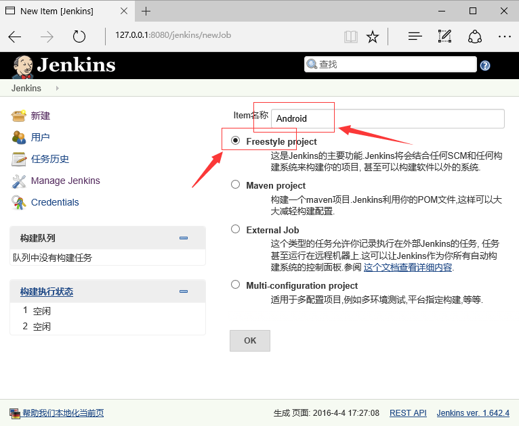519x426 pixels.
Task: Open a new browser tab
Action: (x=146, y=11)
